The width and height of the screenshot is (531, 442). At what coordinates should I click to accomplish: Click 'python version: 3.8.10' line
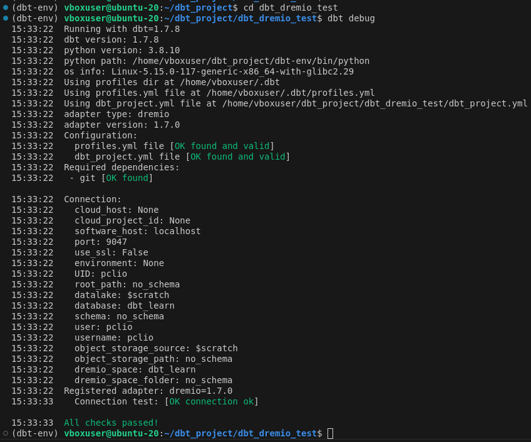pyautogui.click(x=122, y=51)
